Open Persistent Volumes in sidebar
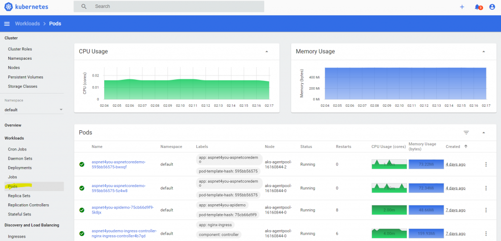Viewport: 501px width, 241px height. click(25, 77)
